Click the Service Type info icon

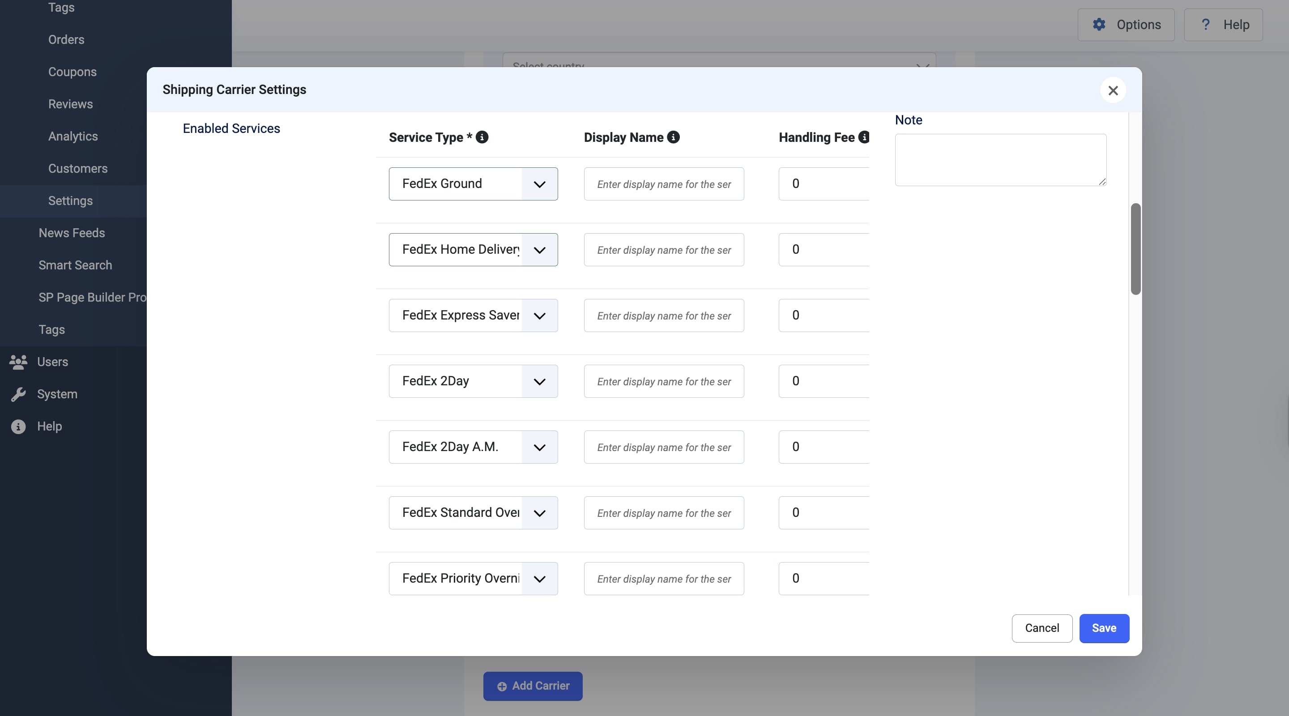482,137
